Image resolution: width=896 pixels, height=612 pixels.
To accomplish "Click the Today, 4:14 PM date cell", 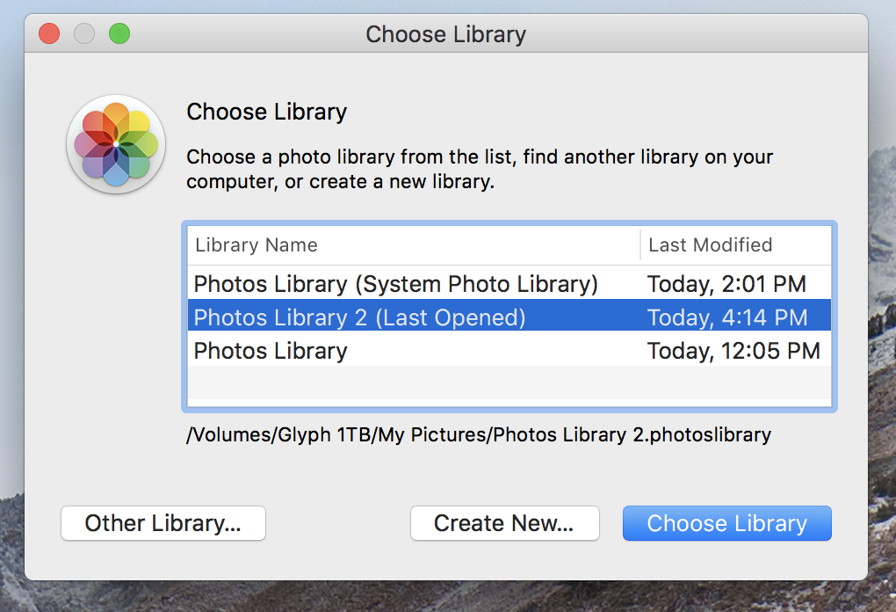I will (727, 317).
